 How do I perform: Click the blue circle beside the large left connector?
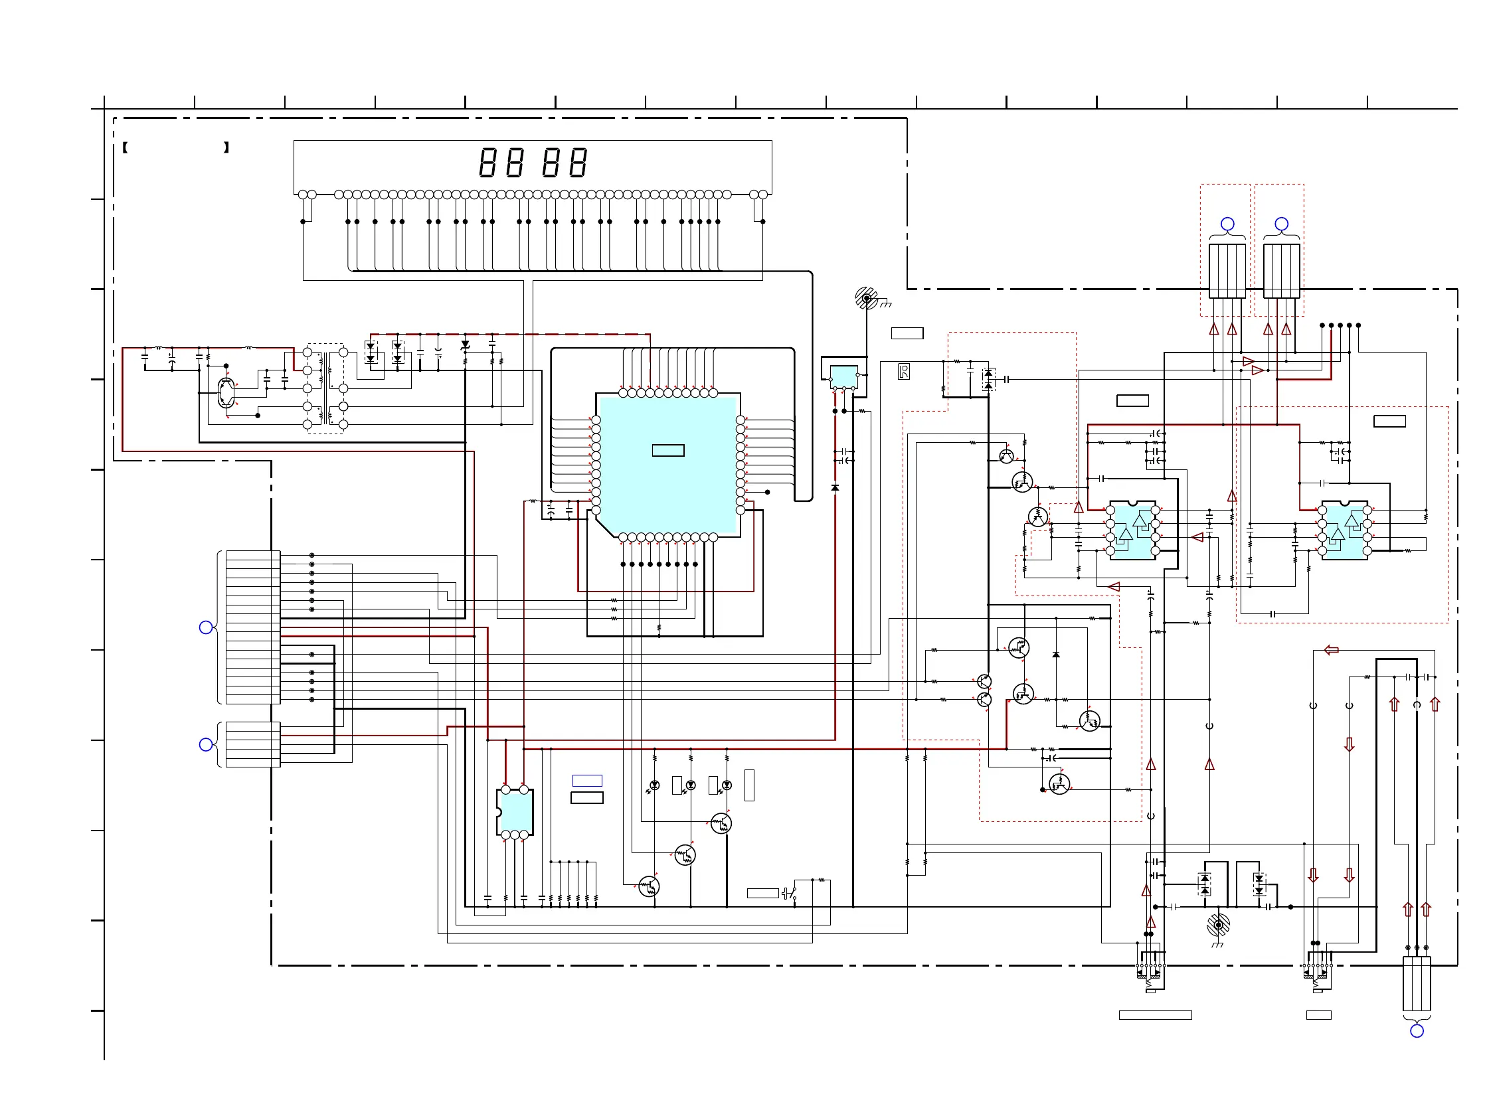pos(207,627)
